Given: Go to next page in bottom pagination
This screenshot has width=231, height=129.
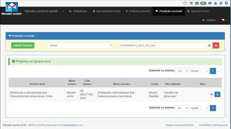Looking at the screenshot, I should click(x=219, y=108).
